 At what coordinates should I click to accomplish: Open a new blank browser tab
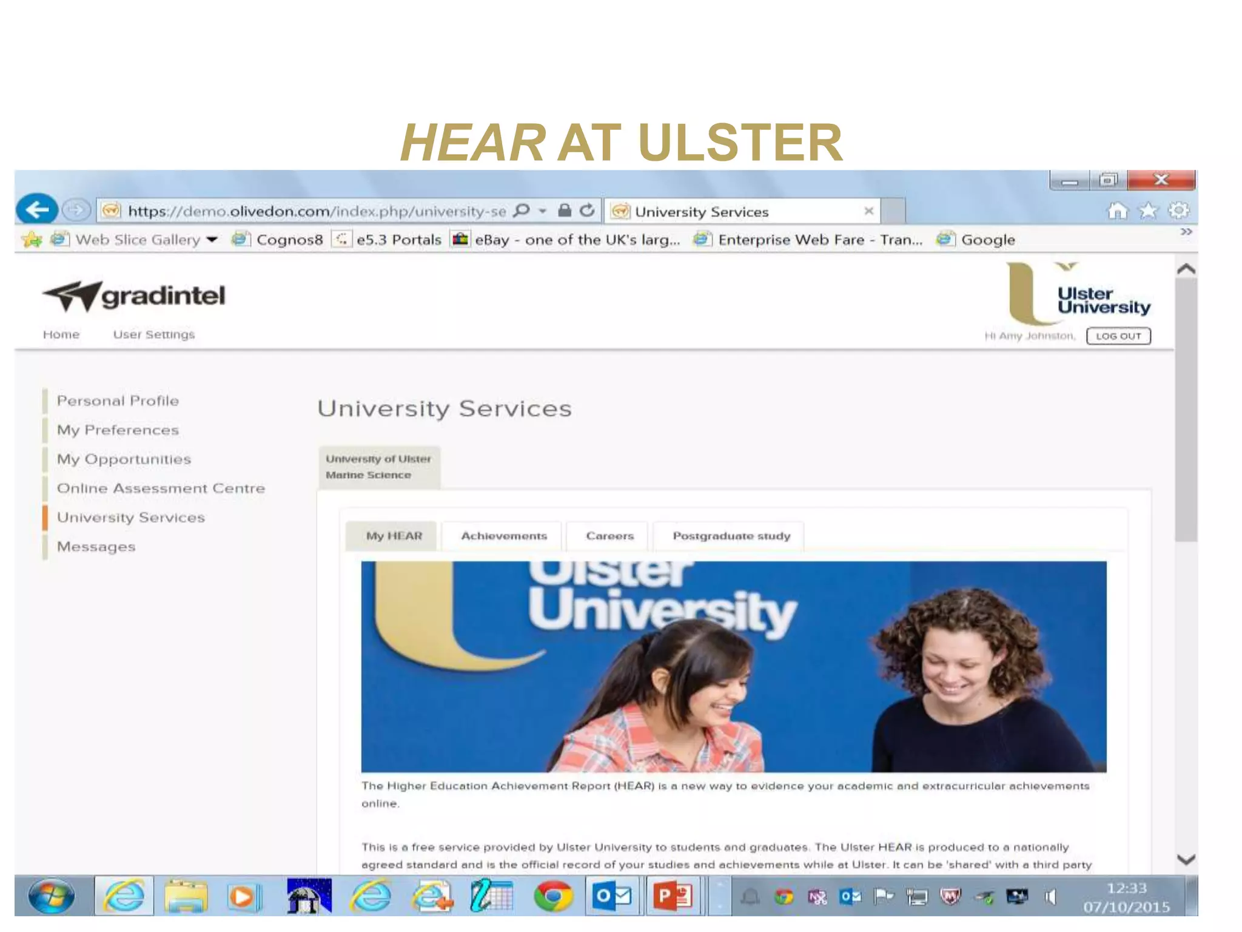coord(893,211)
